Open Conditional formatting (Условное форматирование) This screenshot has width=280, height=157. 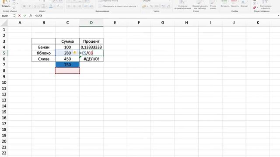pos(183,5)
